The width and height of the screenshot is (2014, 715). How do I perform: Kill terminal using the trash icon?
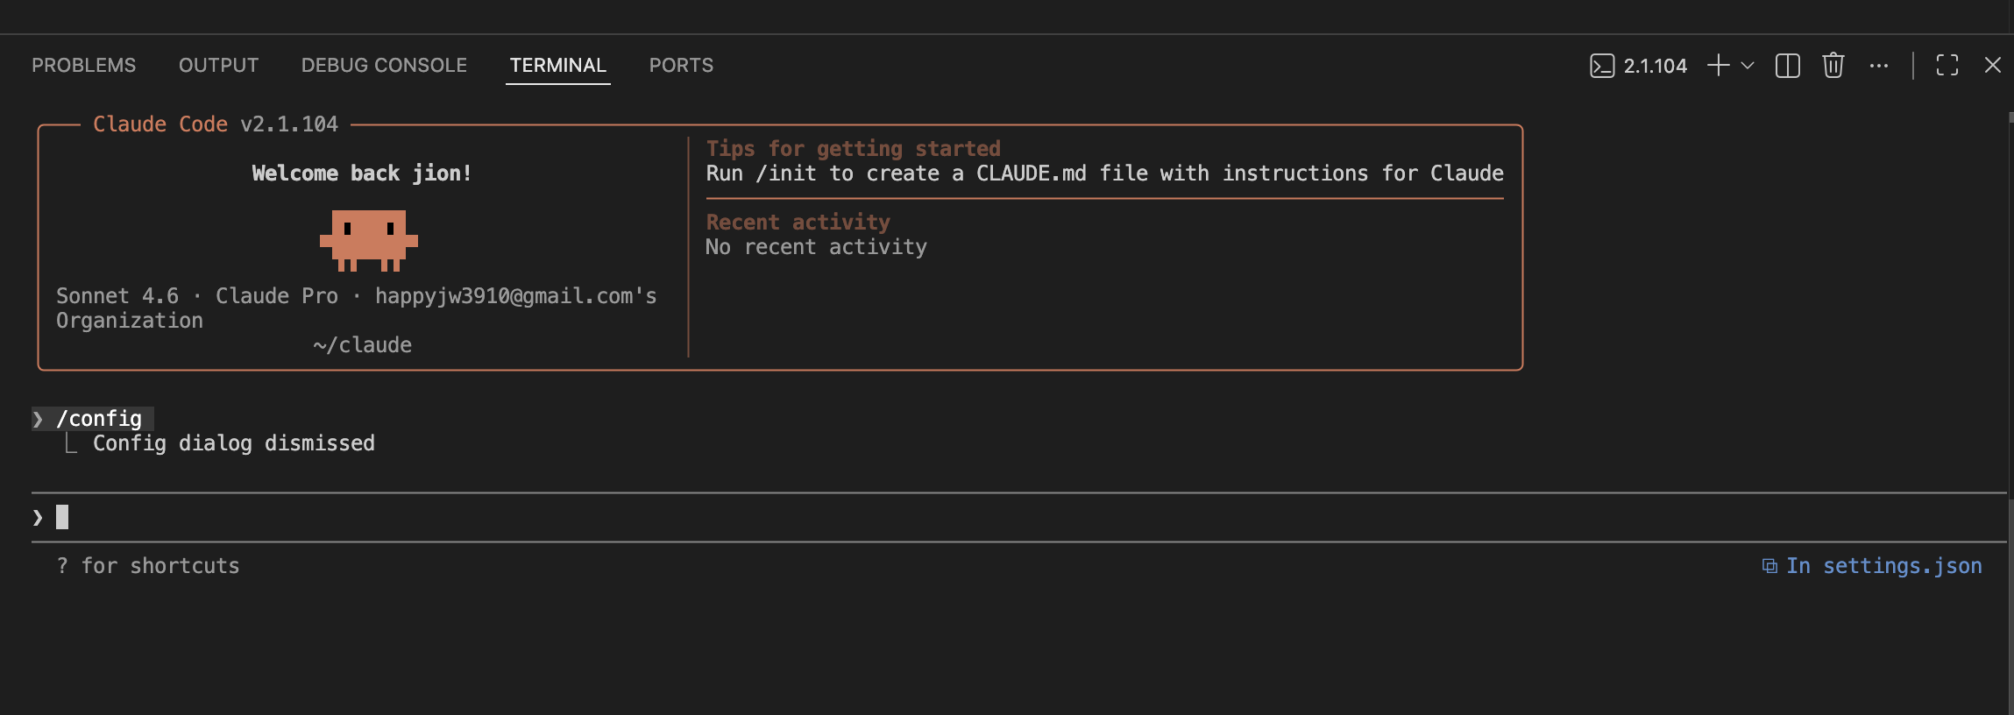click(x=1833, y=66)
